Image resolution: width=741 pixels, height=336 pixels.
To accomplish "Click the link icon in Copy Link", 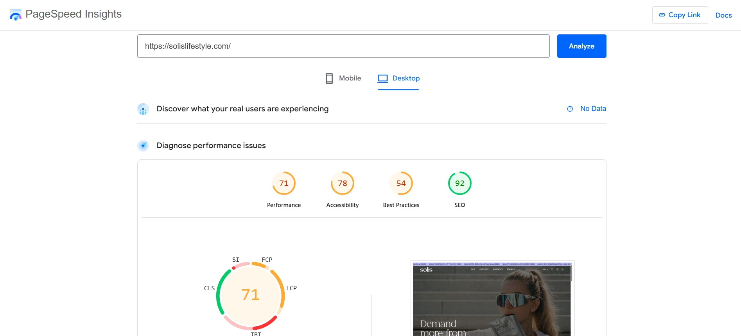I will click(662, 15).
